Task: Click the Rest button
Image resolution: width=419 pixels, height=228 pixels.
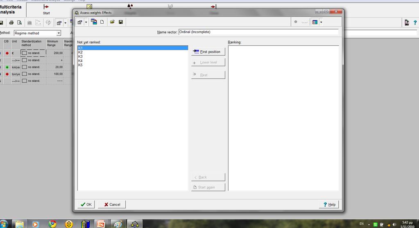Action: pos(208,75)
